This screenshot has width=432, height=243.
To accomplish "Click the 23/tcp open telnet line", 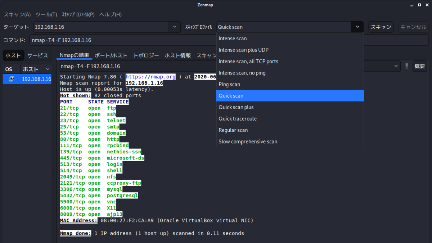I will click(93, 121).
